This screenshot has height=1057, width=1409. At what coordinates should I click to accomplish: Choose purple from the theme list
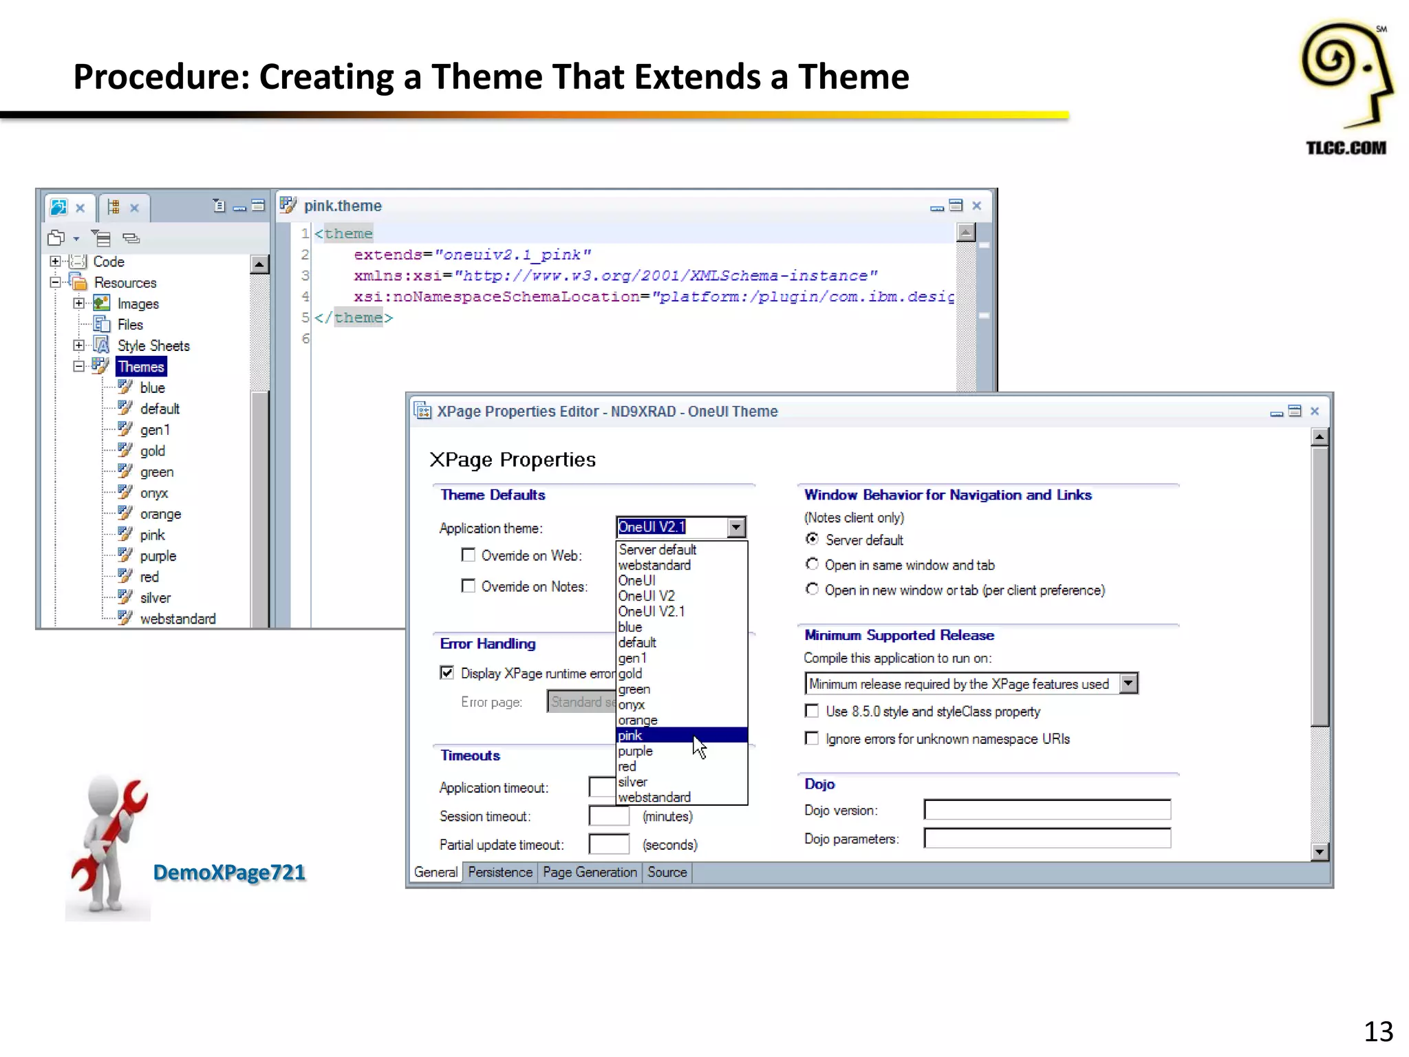pyautogui.click(x=681, y=751)
